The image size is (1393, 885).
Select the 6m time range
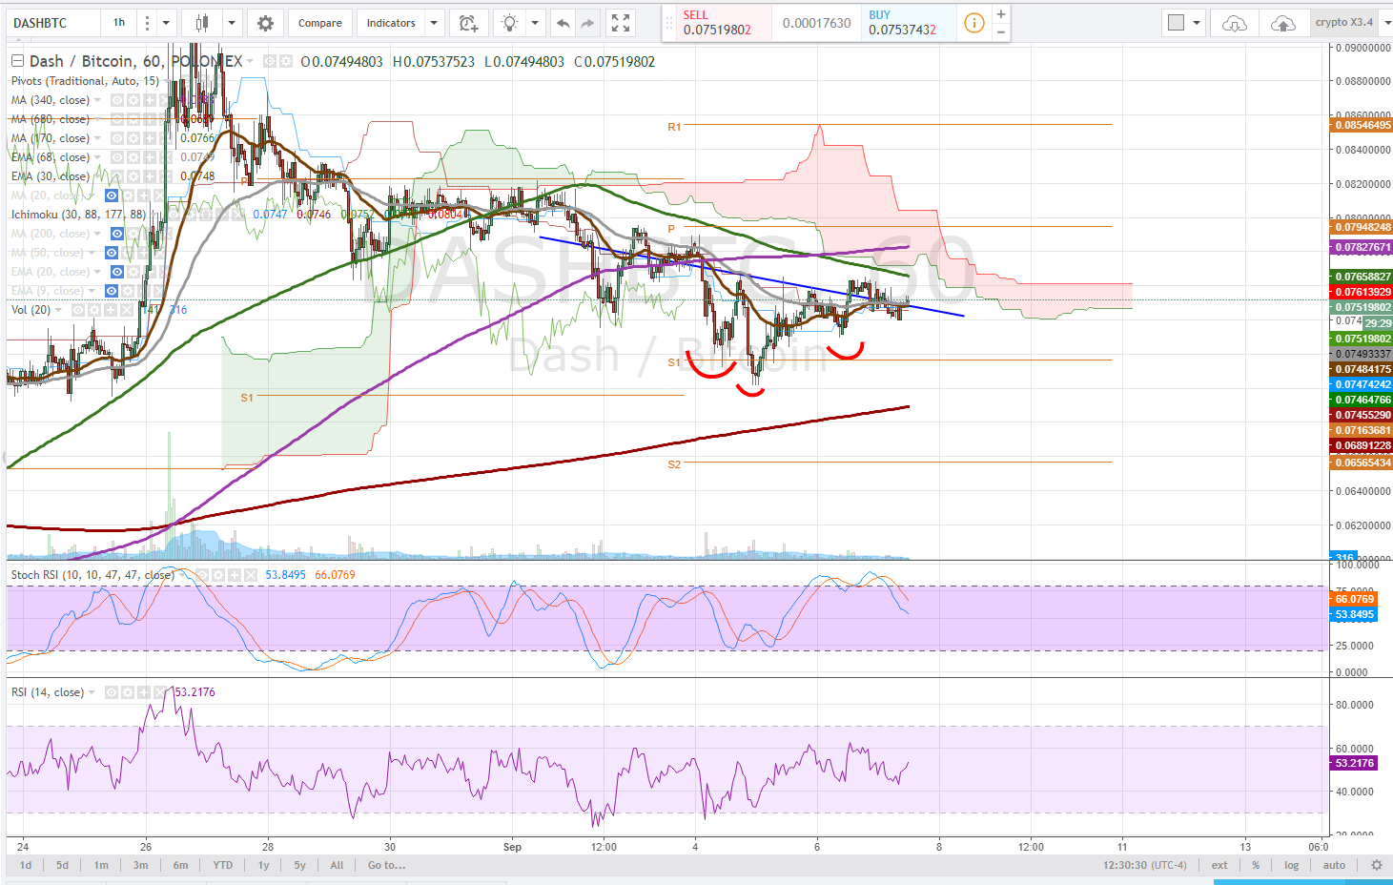pyautogui.click(x=181, y=865)
